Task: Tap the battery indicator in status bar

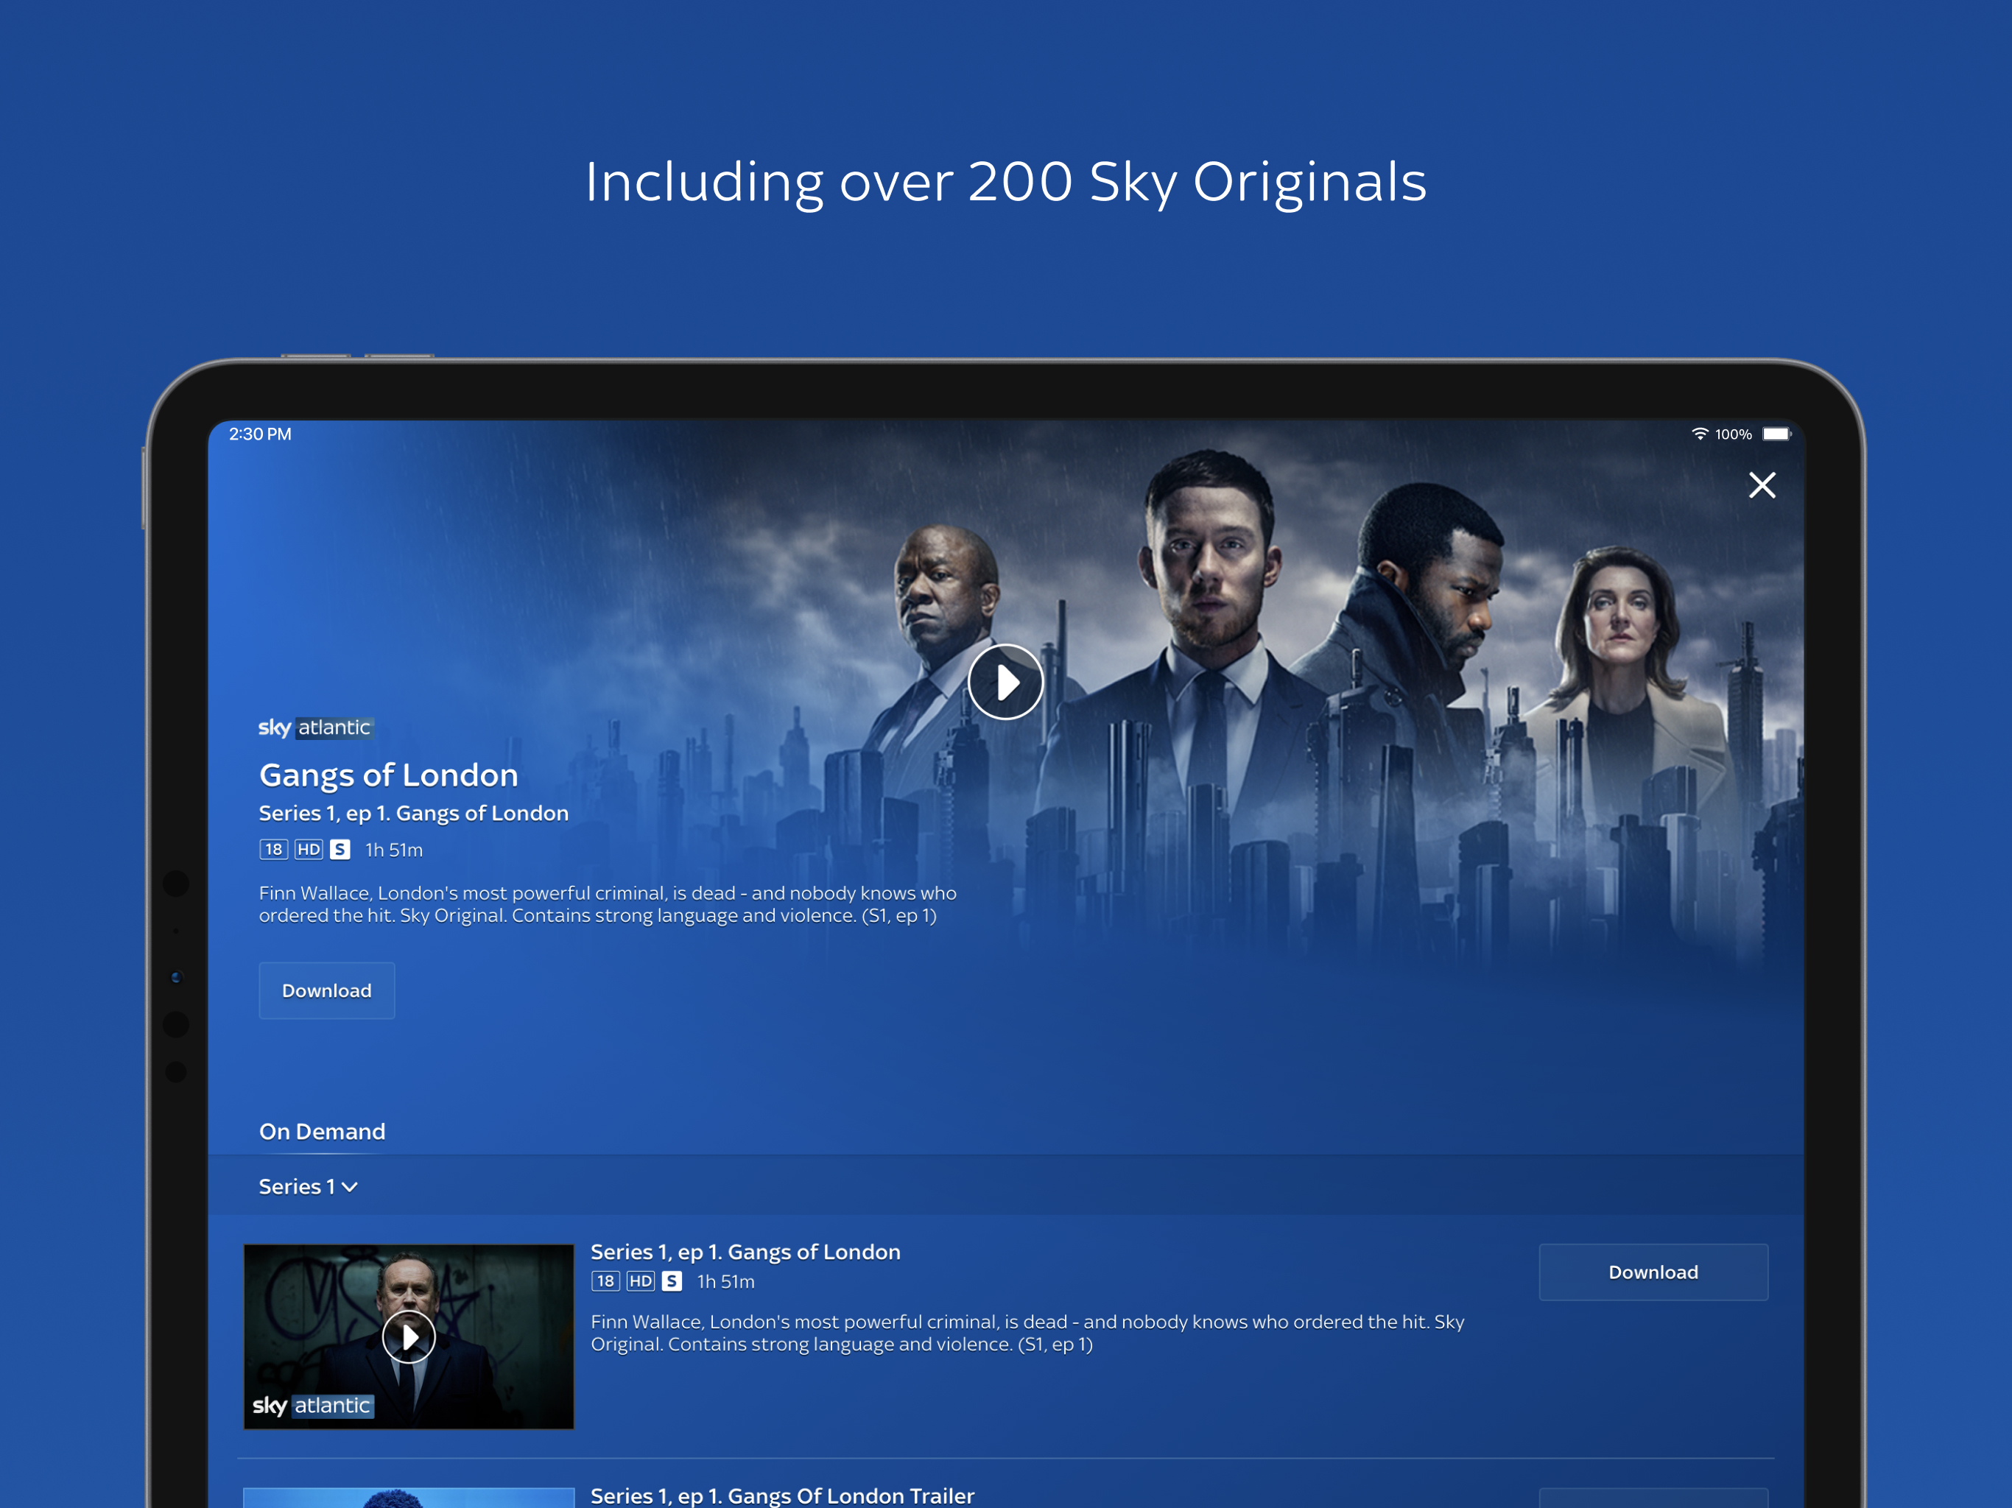Action: tap(1776, 434)
